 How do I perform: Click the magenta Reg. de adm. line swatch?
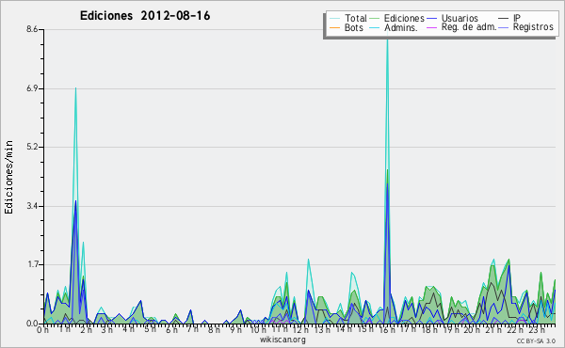(431, 27)
